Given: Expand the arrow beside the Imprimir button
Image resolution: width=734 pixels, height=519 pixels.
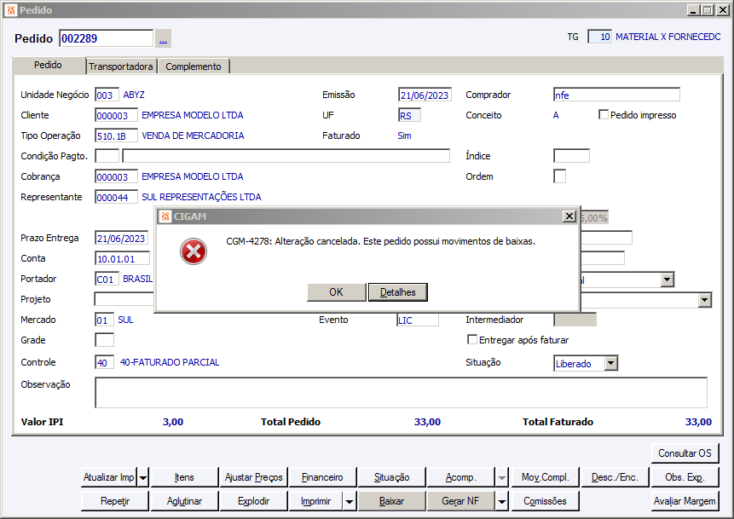Looking at the screenshot, I should pos(350,501).
